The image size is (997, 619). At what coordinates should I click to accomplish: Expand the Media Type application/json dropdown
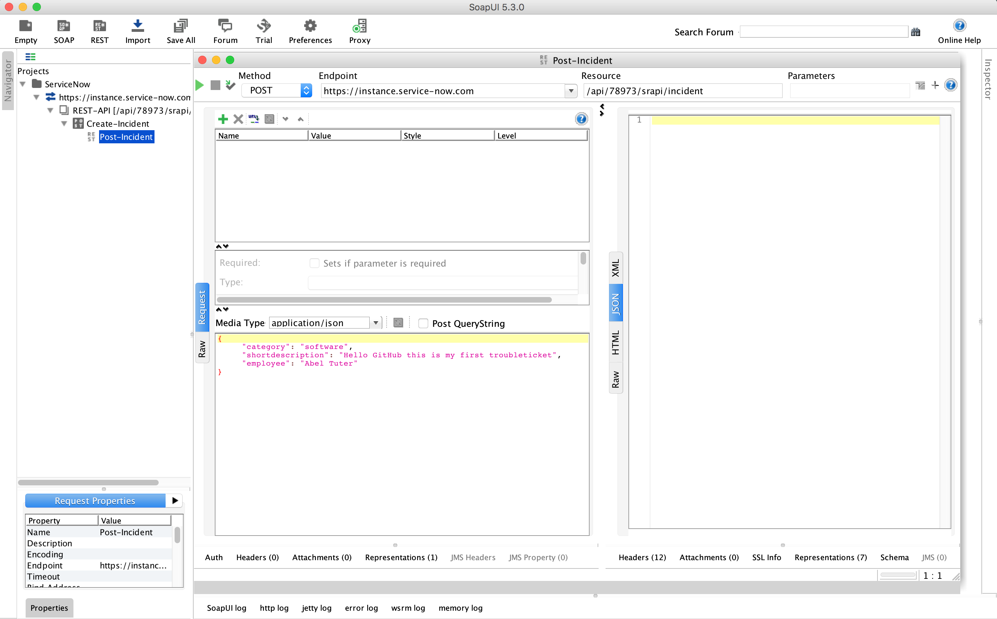click(x=376, y=323)
